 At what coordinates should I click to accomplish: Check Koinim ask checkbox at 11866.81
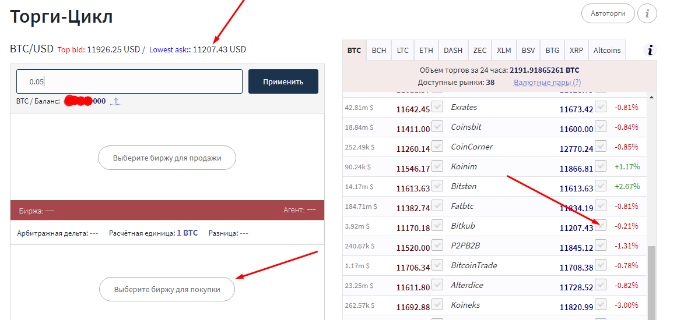click(x=601, y=166)
